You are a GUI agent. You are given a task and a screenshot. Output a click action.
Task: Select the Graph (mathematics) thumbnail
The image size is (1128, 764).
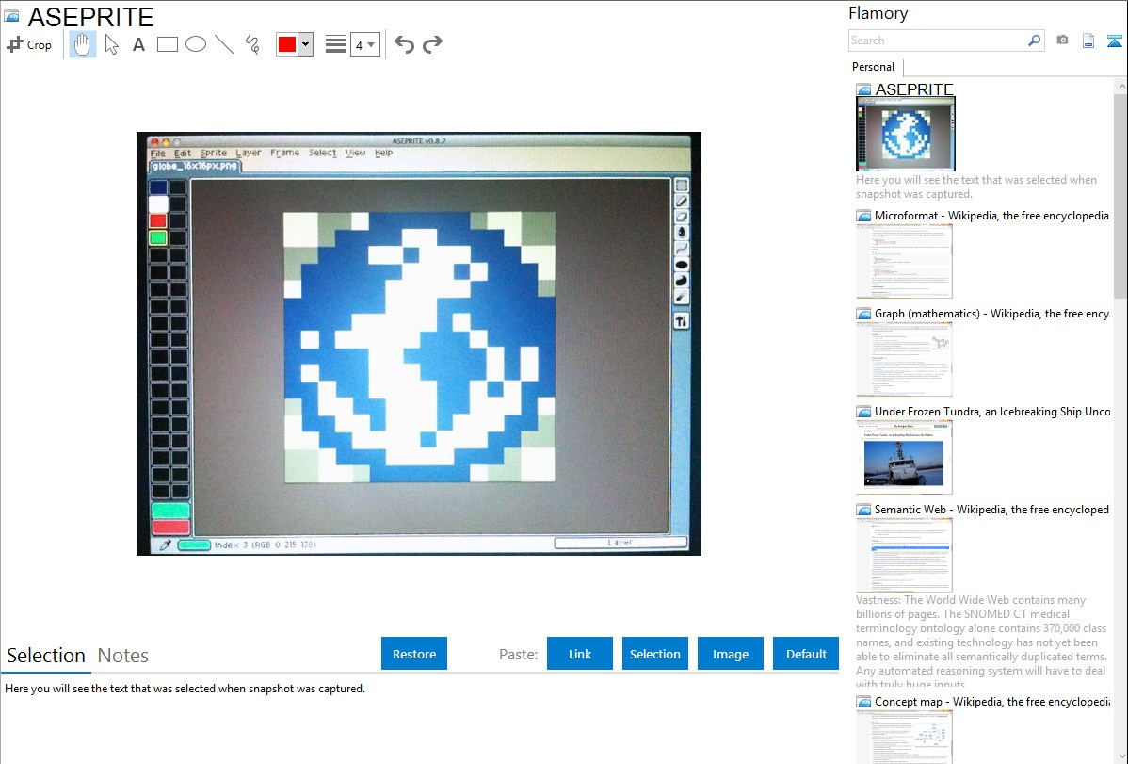[x=904, y=359]
